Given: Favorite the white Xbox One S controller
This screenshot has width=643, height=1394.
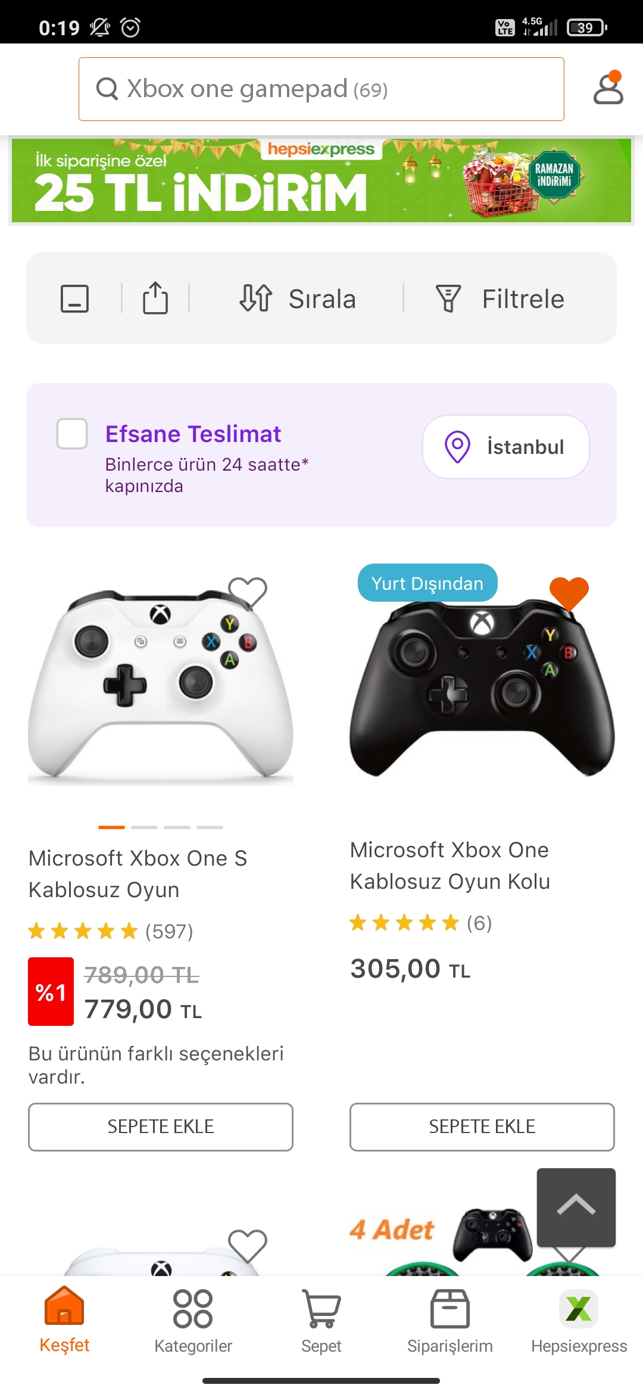Looking at the screenshot, I should click(248, 593).
